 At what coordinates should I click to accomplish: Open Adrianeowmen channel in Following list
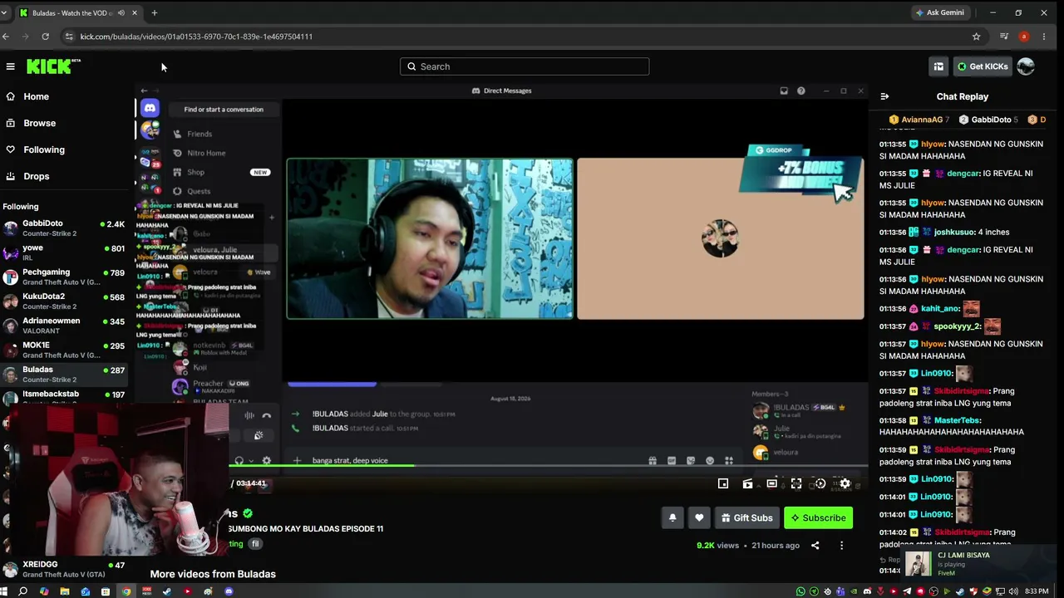click(x=65, y=326)
